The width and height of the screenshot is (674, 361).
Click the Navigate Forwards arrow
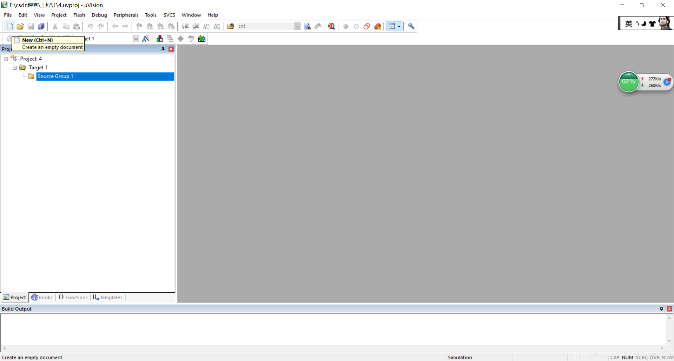click(125, 26)
